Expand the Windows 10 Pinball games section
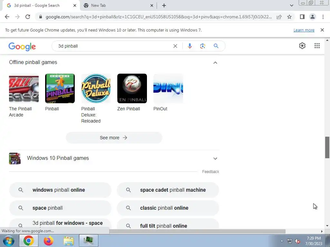The height and width of the screenshot is (247, 330). pos(215,158)
